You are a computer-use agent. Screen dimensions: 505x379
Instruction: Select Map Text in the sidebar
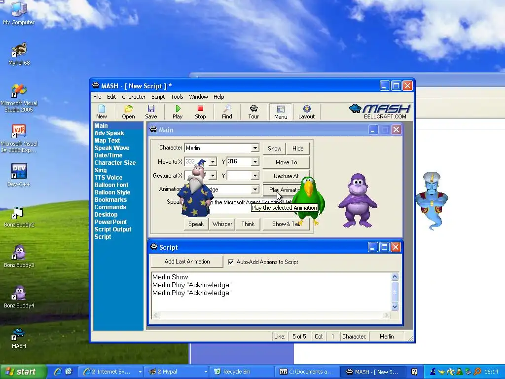107,141
